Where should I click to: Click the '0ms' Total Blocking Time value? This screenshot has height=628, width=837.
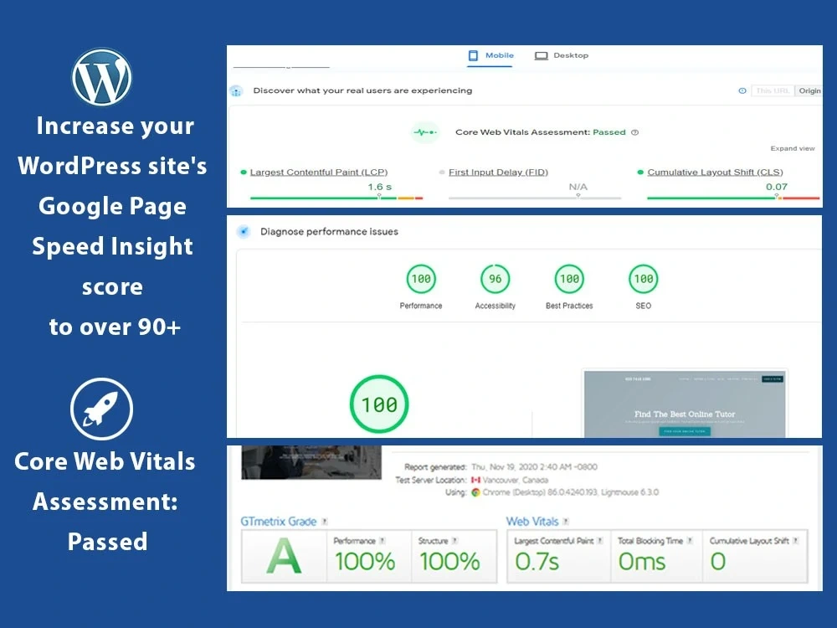[642, 562]
